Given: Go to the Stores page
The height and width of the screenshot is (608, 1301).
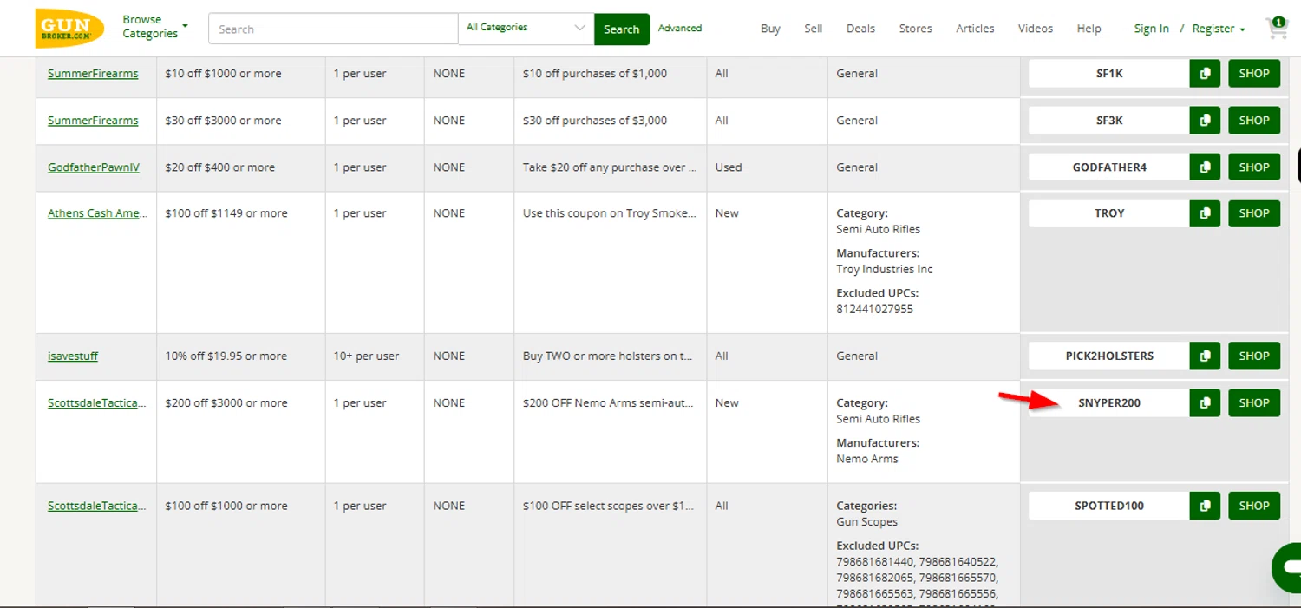Looking at the screenshot, I should coord(915,29).
